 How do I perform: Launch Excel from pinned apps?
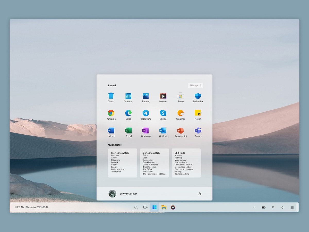click(128, 131)
